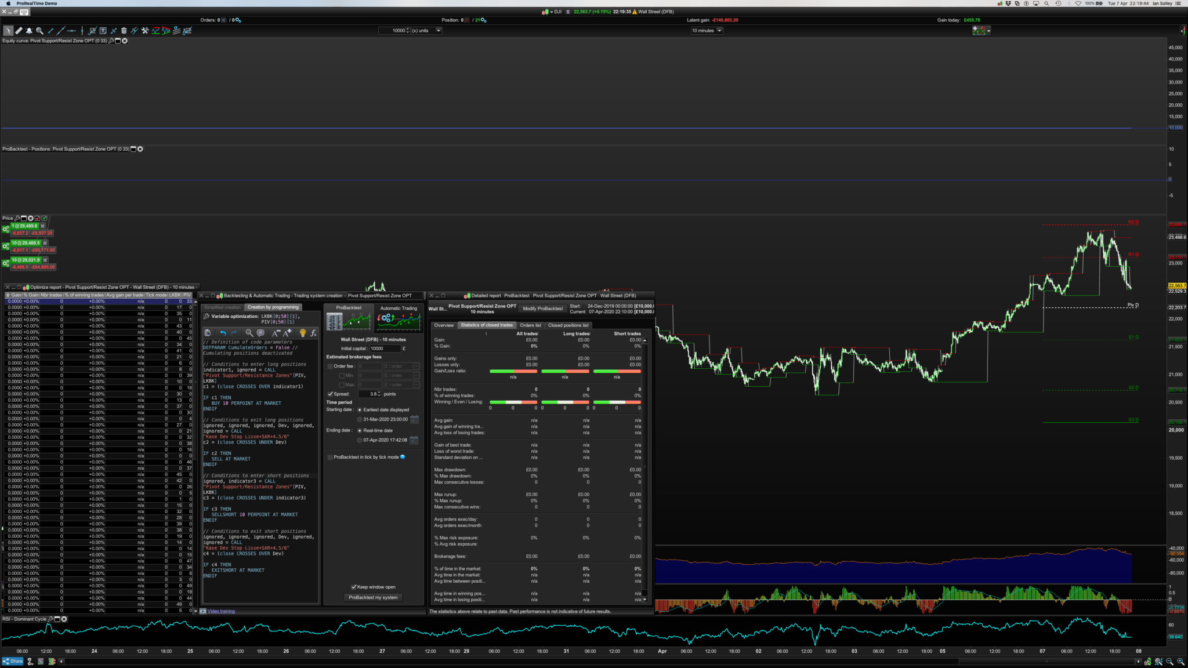Open Variable optimization wrench settings
This screenshot has width=1188, height=668.
pos(207,317)
